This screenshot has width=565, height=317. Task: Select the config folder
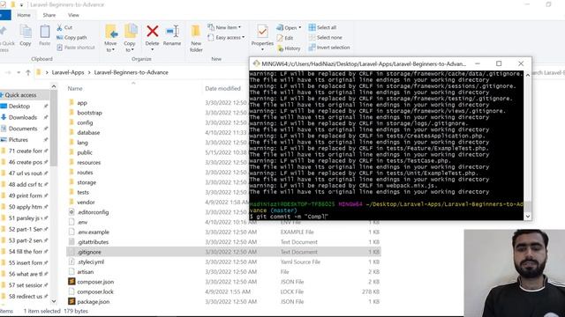click(85, 123)
